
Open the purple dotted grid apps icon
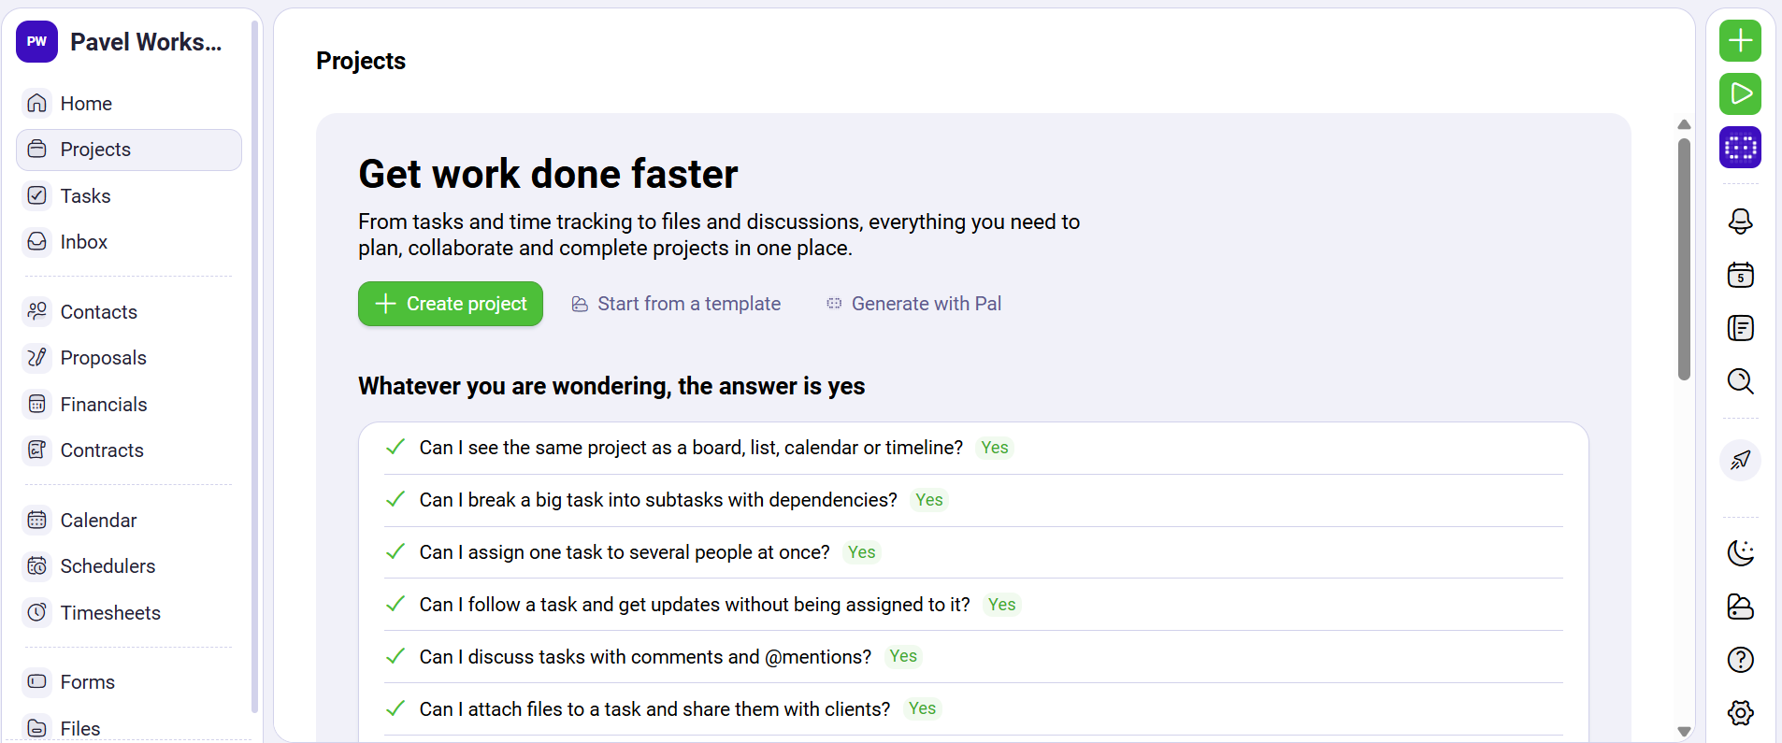tap(1740, 148)
